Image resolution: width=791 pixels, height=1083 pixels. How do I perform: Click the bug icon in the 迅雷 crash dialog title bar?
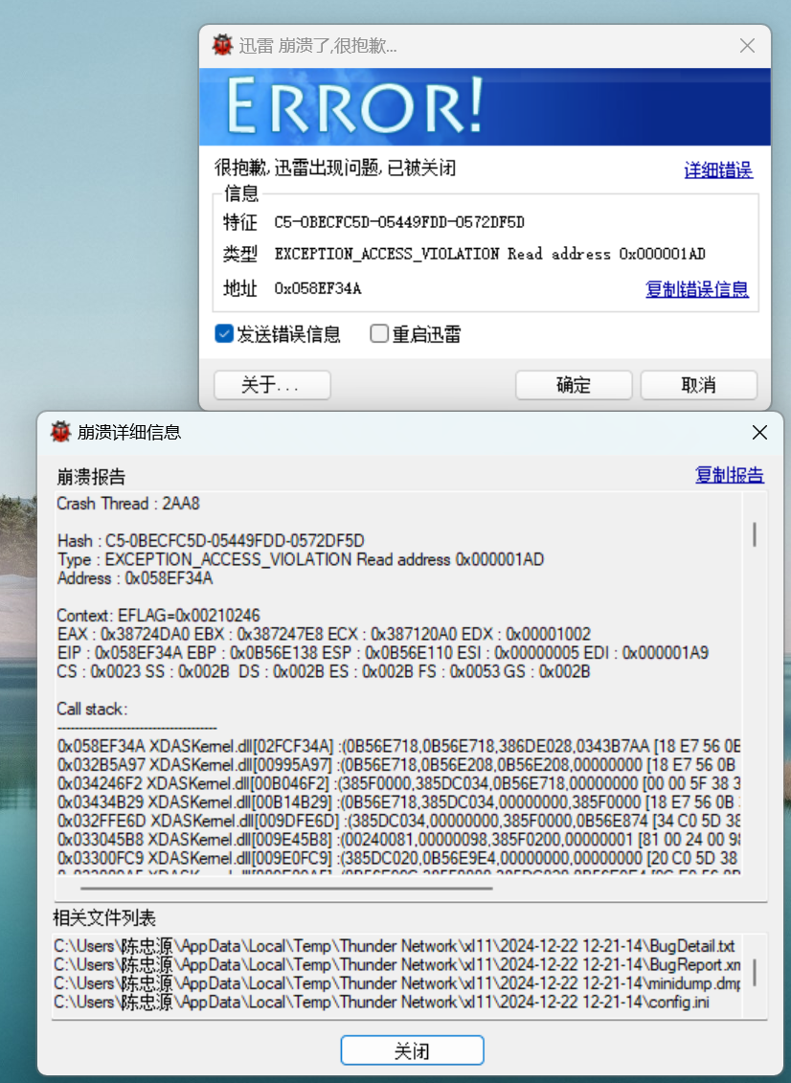[220, 45]
